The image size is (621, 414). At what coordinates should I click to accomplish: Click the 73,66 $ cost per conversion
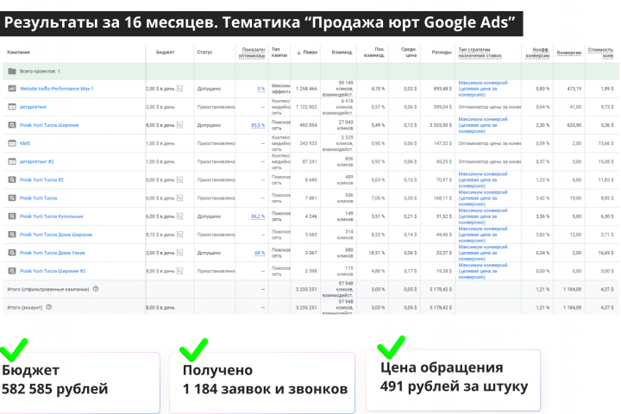tap(606, 143)
